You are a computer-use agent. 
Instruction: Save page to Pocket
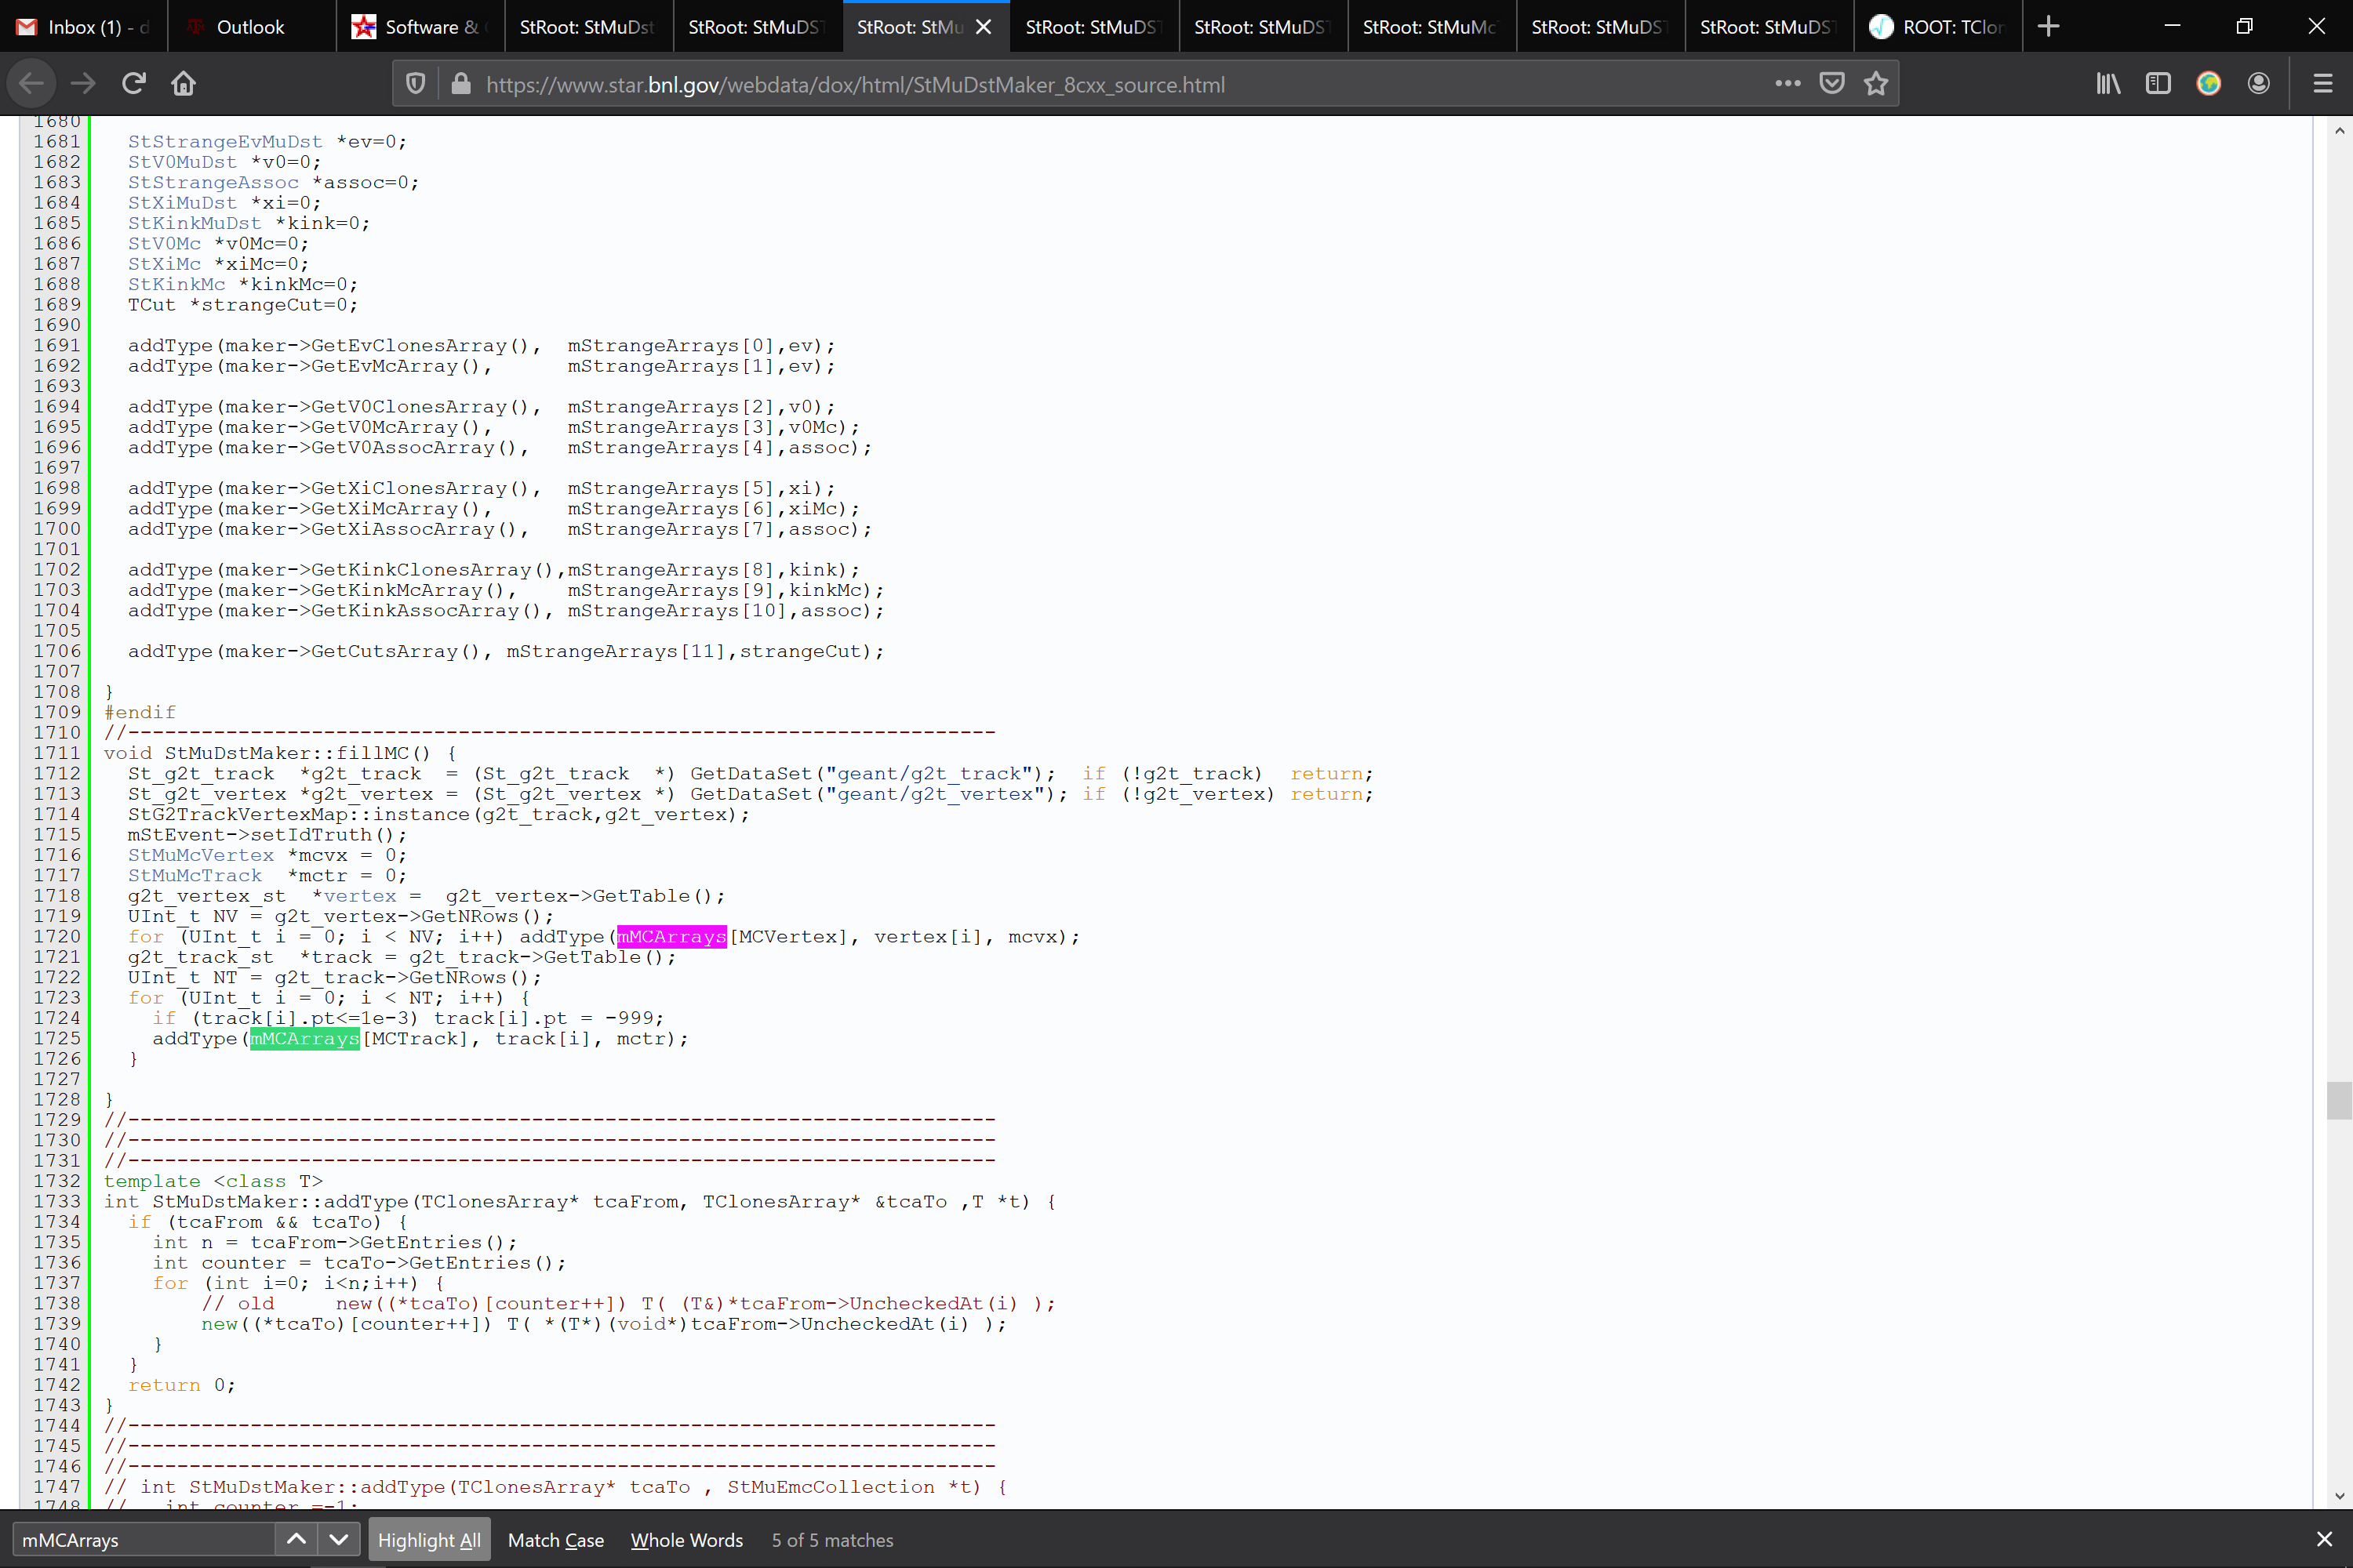pos(1831,84)
